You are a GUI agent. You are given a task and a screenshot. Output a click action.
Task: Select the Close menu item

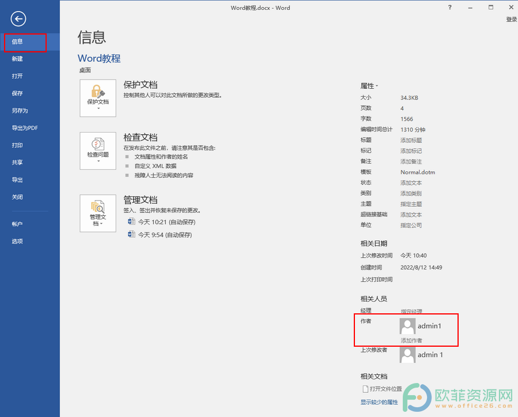click(30, 197)
